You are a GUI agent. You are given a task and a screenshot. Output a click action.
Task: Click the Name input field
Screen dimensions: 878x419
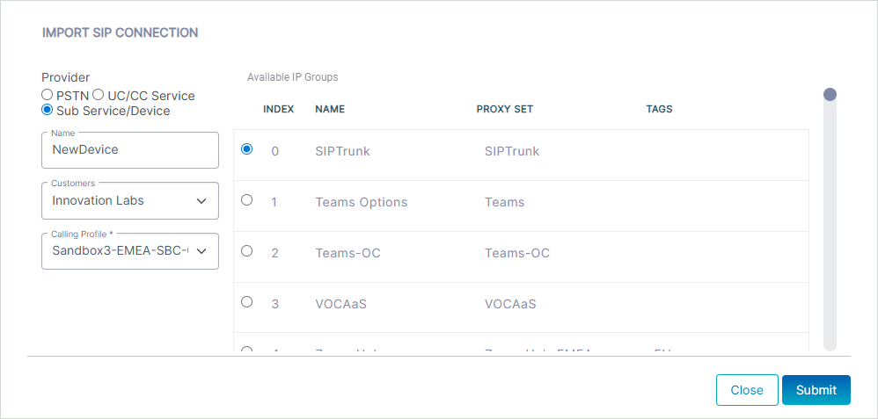coord(130,150)
